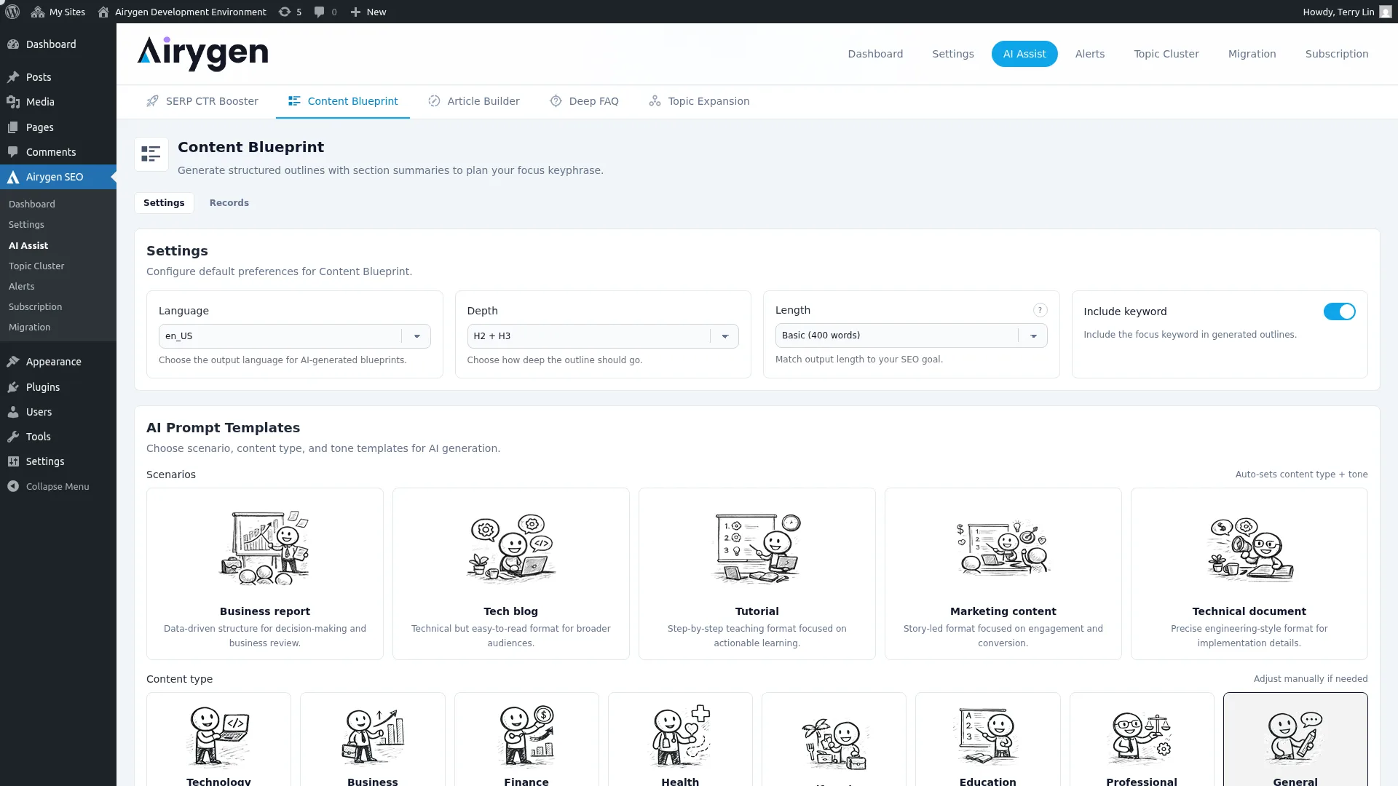Select the Professional content type card

[x=1142, y=739]
